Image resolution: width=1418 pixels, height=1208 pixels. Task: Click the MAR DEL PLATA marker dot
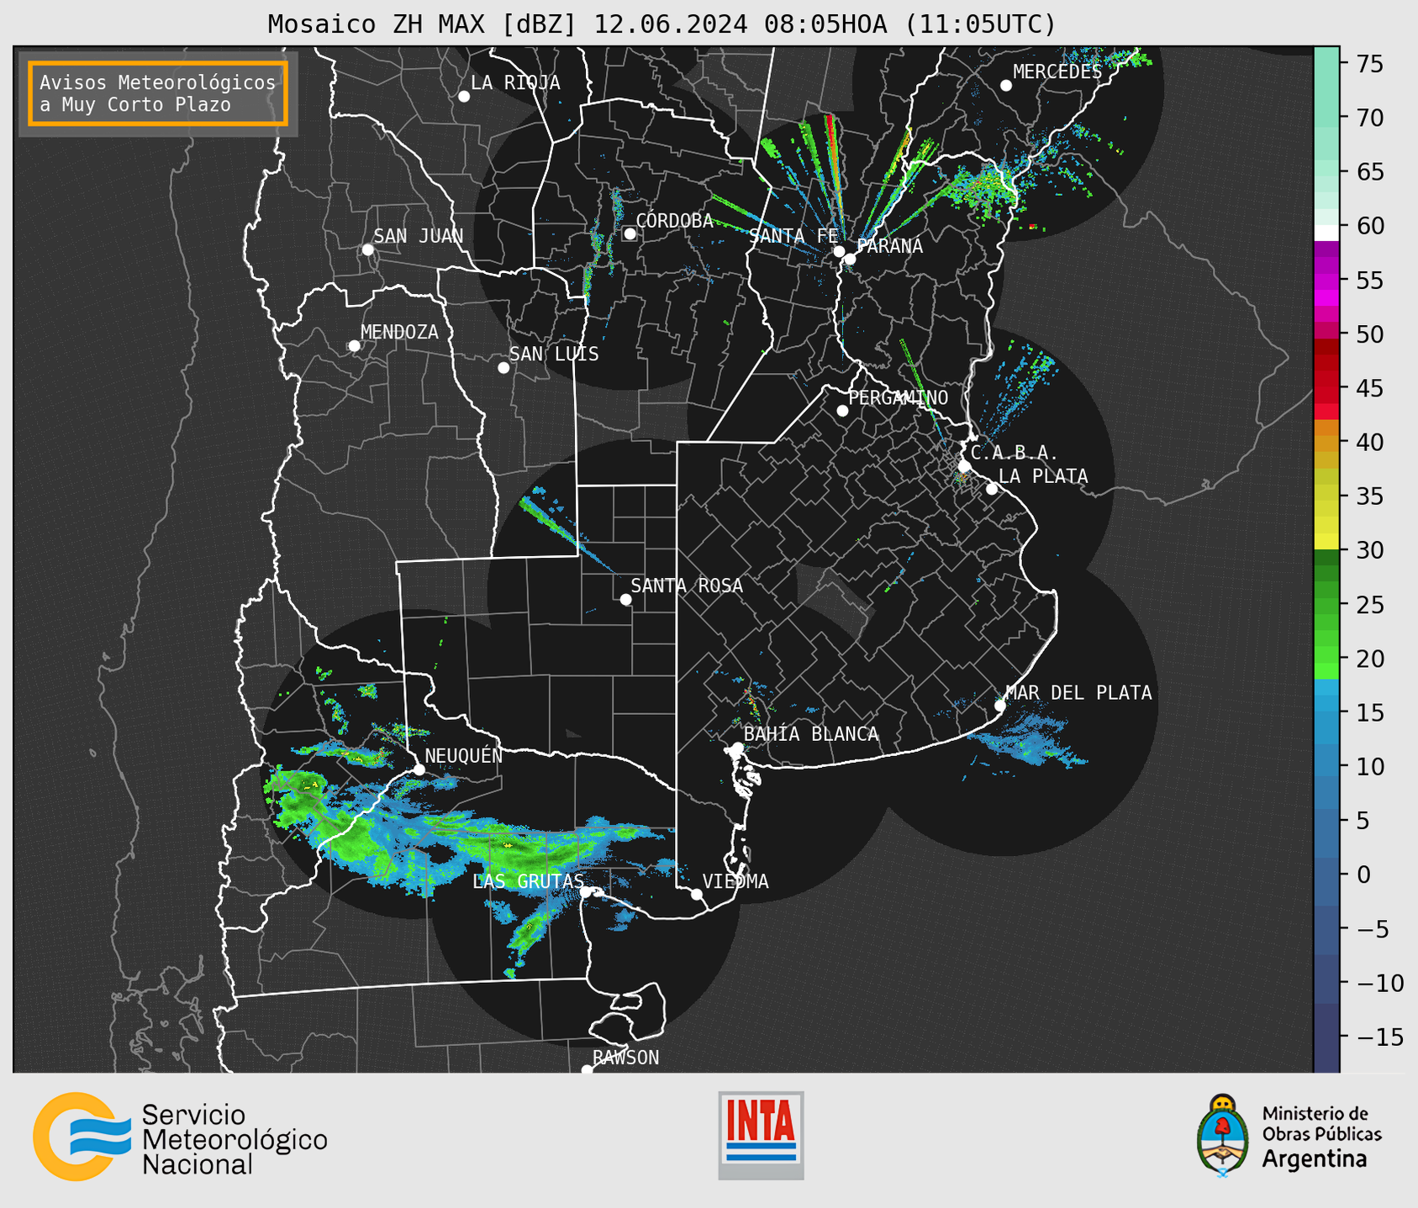999,706
